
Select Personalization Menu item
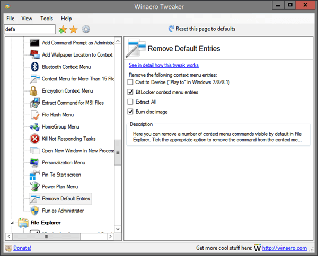tap(64, 163)
